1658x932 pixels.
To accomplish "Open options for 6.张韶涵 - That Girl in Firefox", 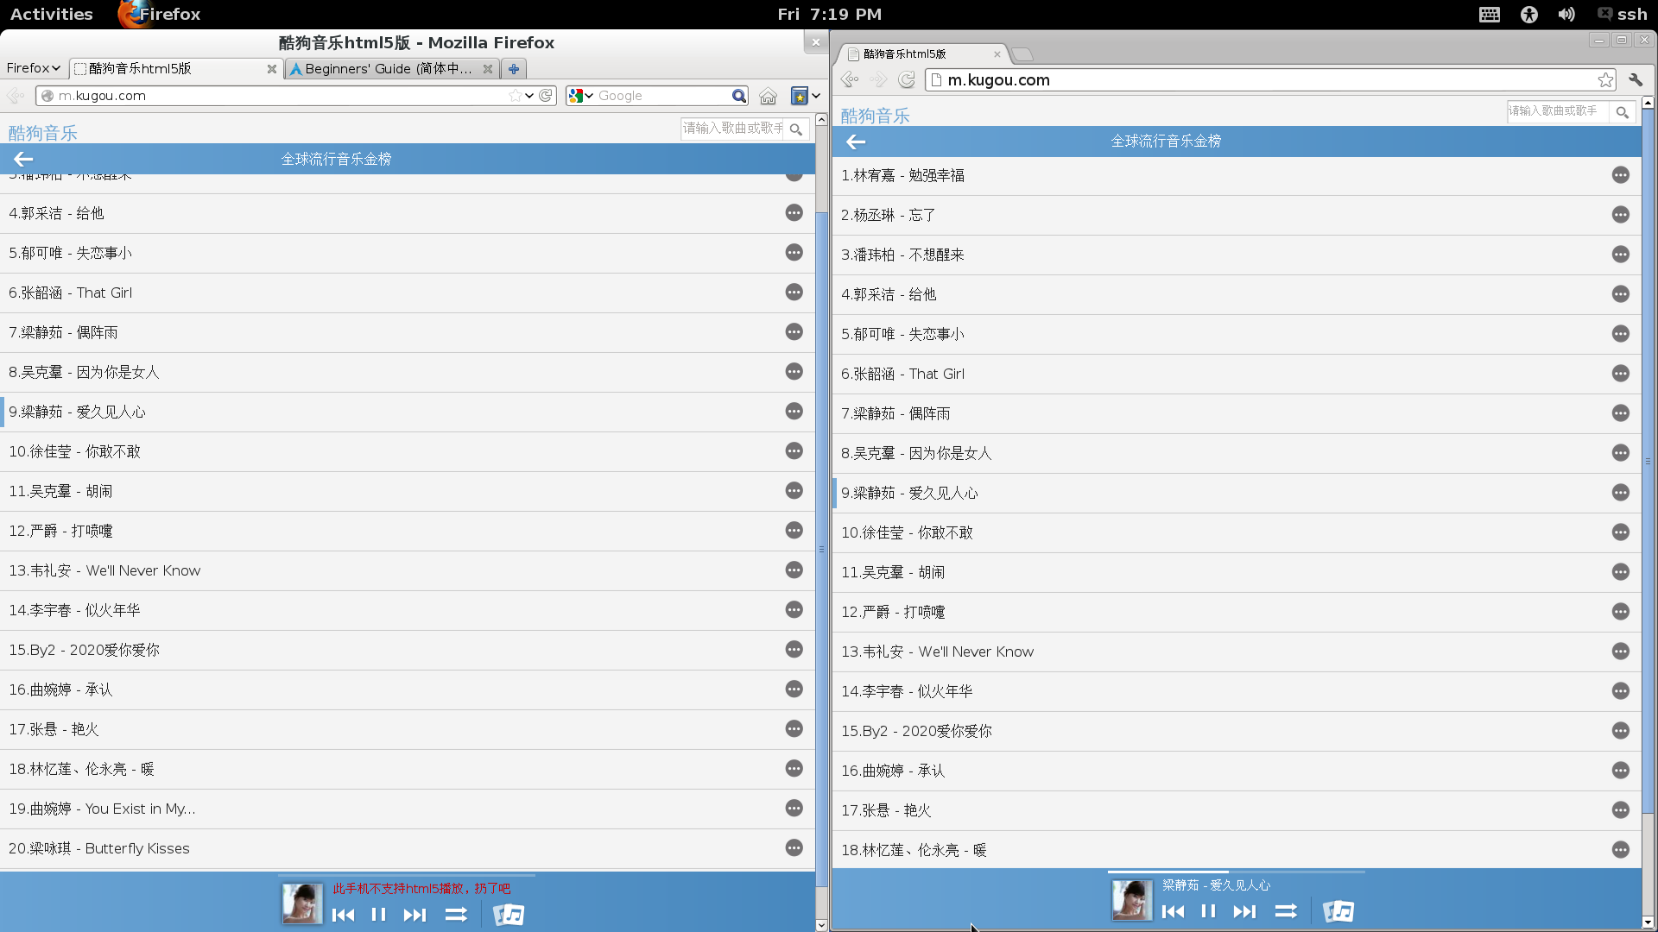I will (x=794, y=293).
